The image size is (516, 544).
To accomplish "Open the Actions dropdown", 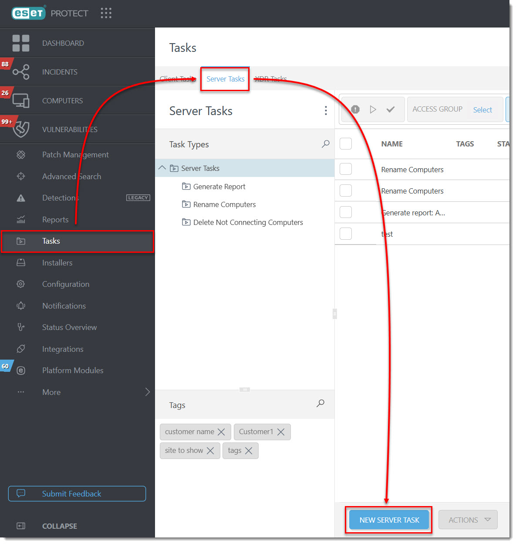I will (468, 520).
